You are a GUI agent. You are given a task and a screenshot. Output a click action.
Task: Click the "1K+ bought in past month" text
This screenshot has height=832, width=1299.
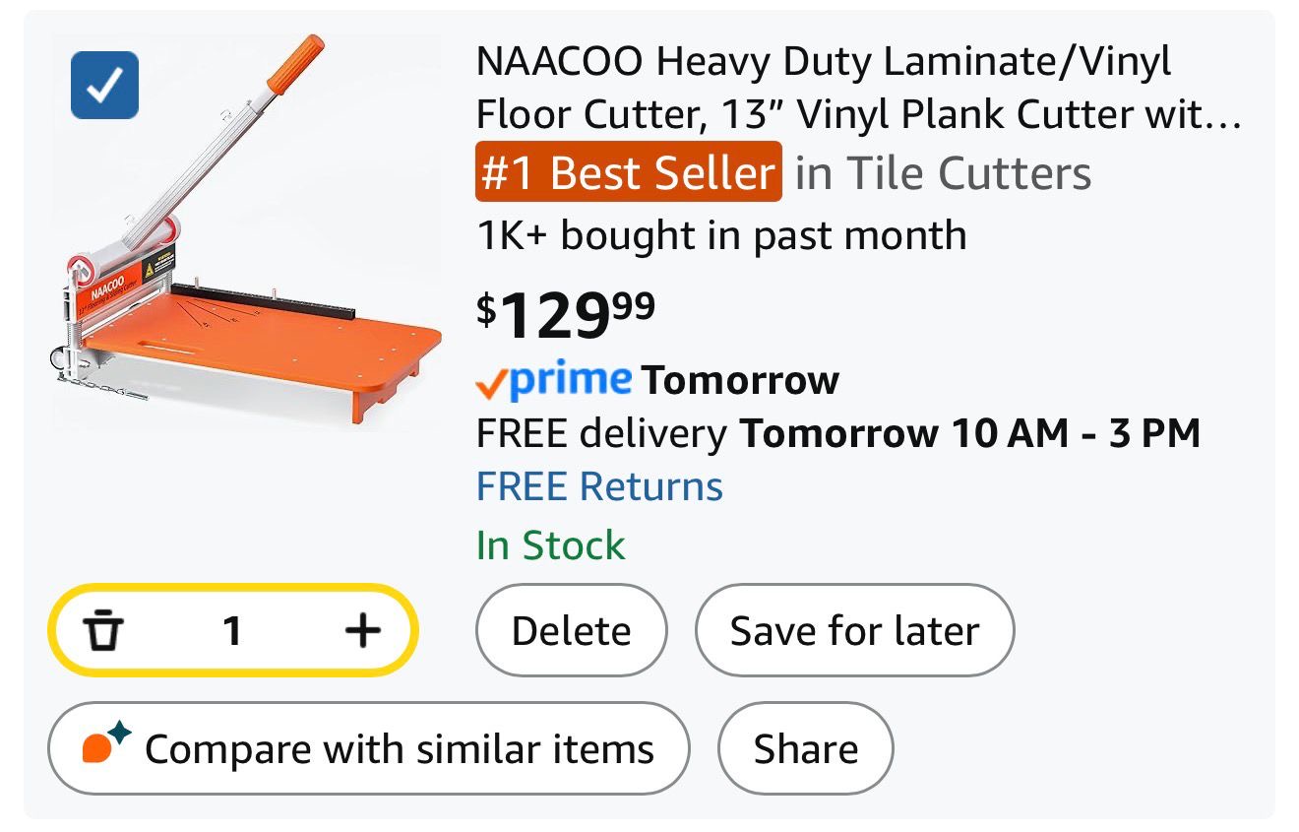(x=720, y=235)
